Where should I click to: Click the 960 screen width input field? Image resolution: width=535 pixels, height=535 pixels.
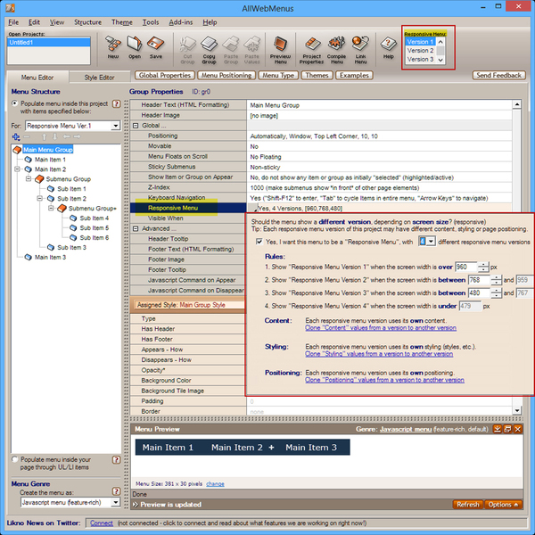point(465,267)
